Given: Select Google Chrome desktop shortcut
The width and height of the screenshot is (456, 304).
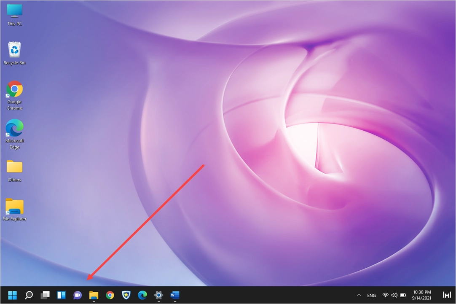Looking at the screenshot, I should click(x=15, y=96).
